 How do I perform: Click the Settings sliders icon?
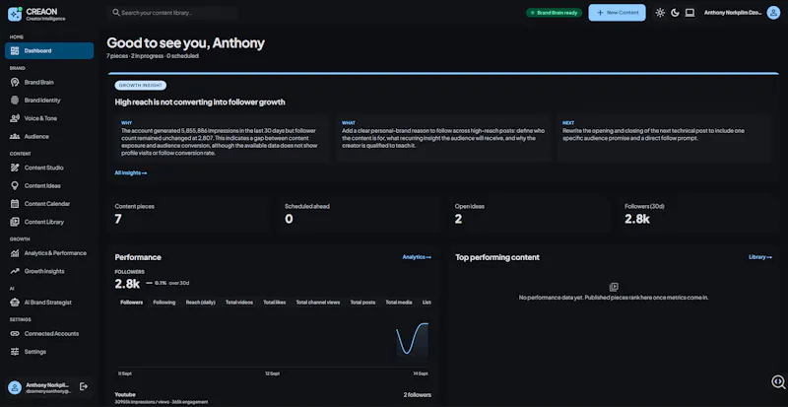click(15, 352)
